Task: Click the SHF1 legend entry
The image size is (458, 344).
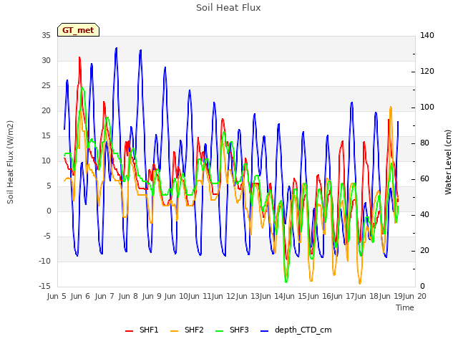Action: pos(142,330)
